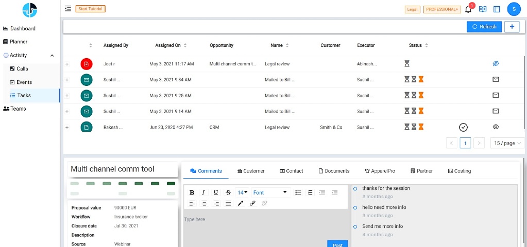Open Teams in sidebar
Image resolution: width=527 pixels, height=247 pixels.
(x=14, y=109)
